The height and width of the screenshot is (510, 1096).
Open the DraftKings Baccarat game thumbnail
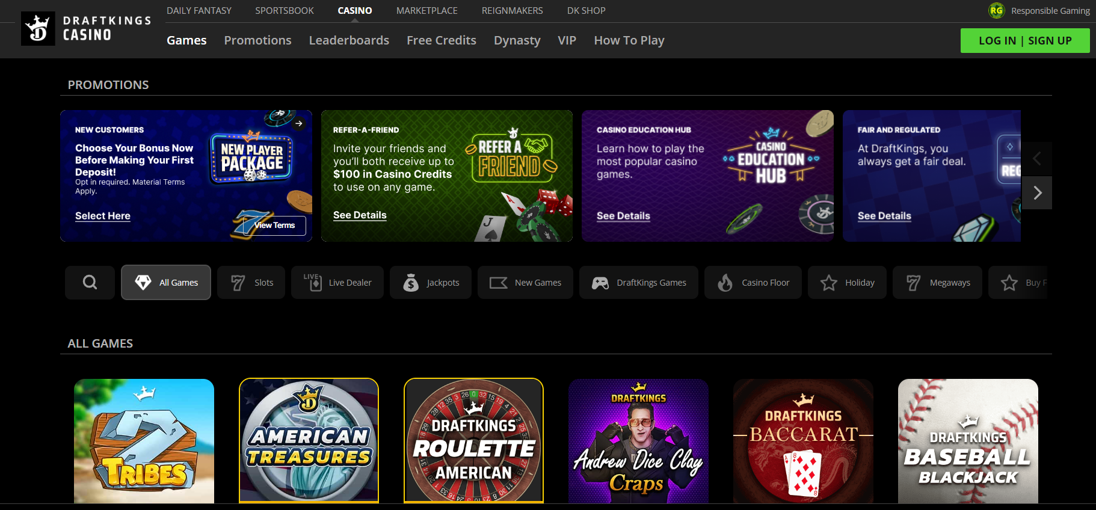[803, 441]
